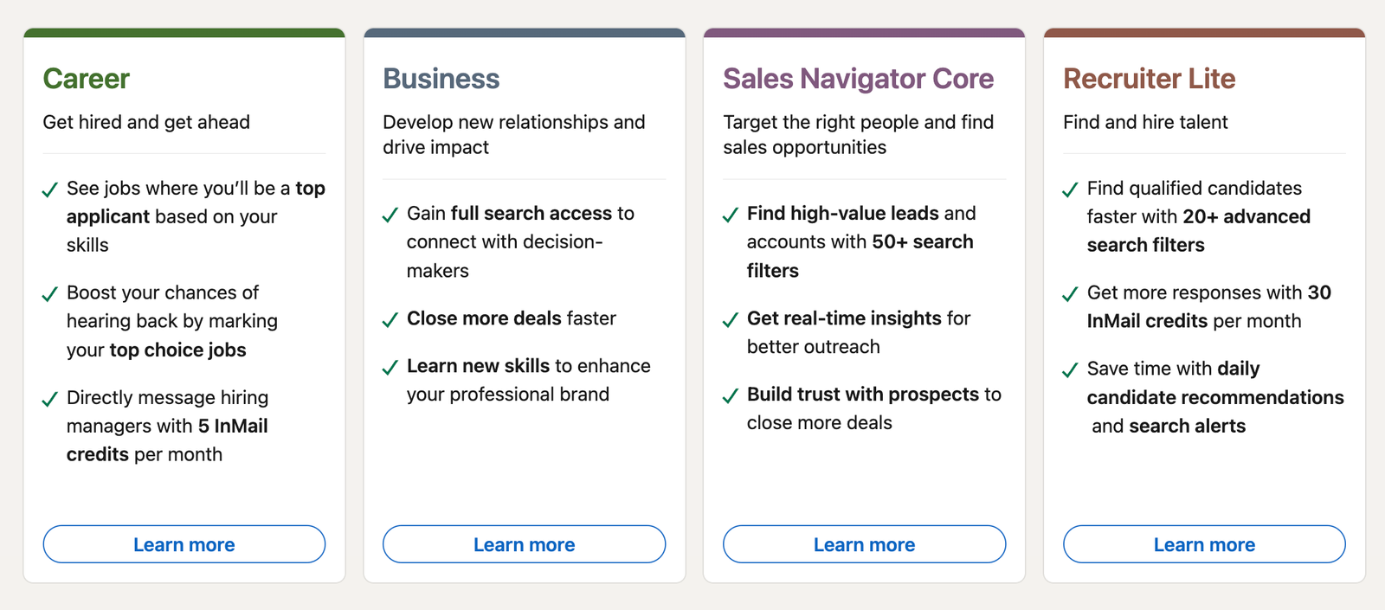
Task: Click the checkmark next to 'top choice jobs' feature
Action: coord(51,293)
